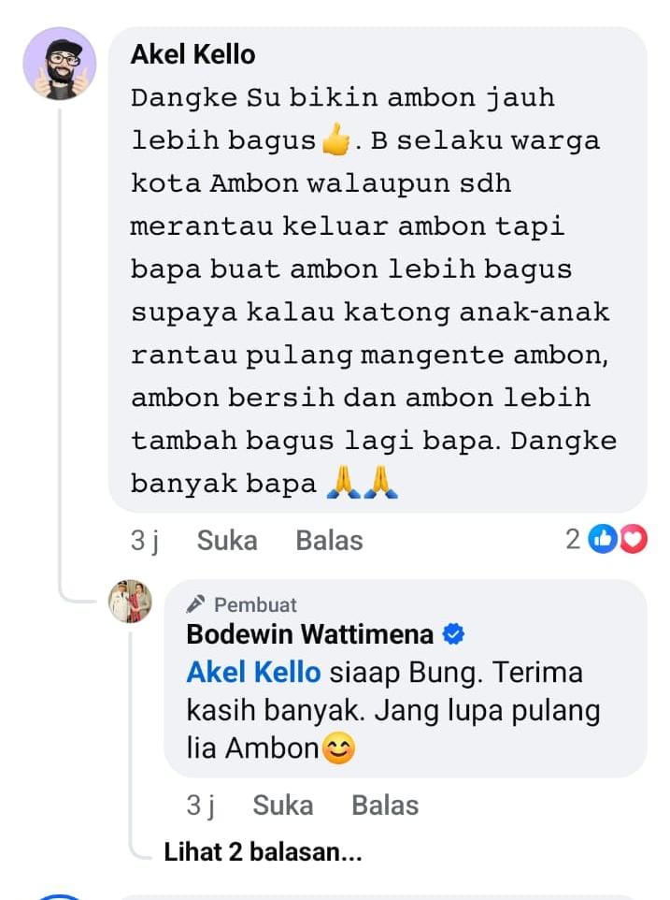Reply to Bodewin Wattimena's comment via Balas
The image size is (670, 900).
(x=385, y=805)
